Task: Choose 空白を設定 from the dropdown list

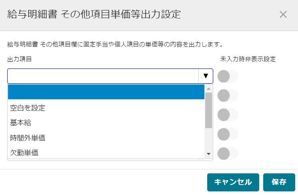Action: (106, 108)
